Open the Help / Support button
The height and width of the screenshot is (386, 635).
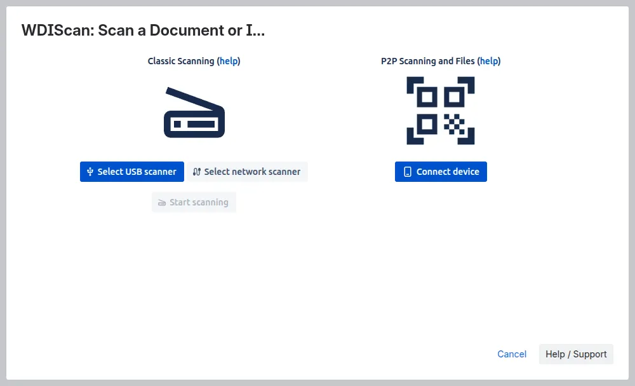[x=576, y=354]
